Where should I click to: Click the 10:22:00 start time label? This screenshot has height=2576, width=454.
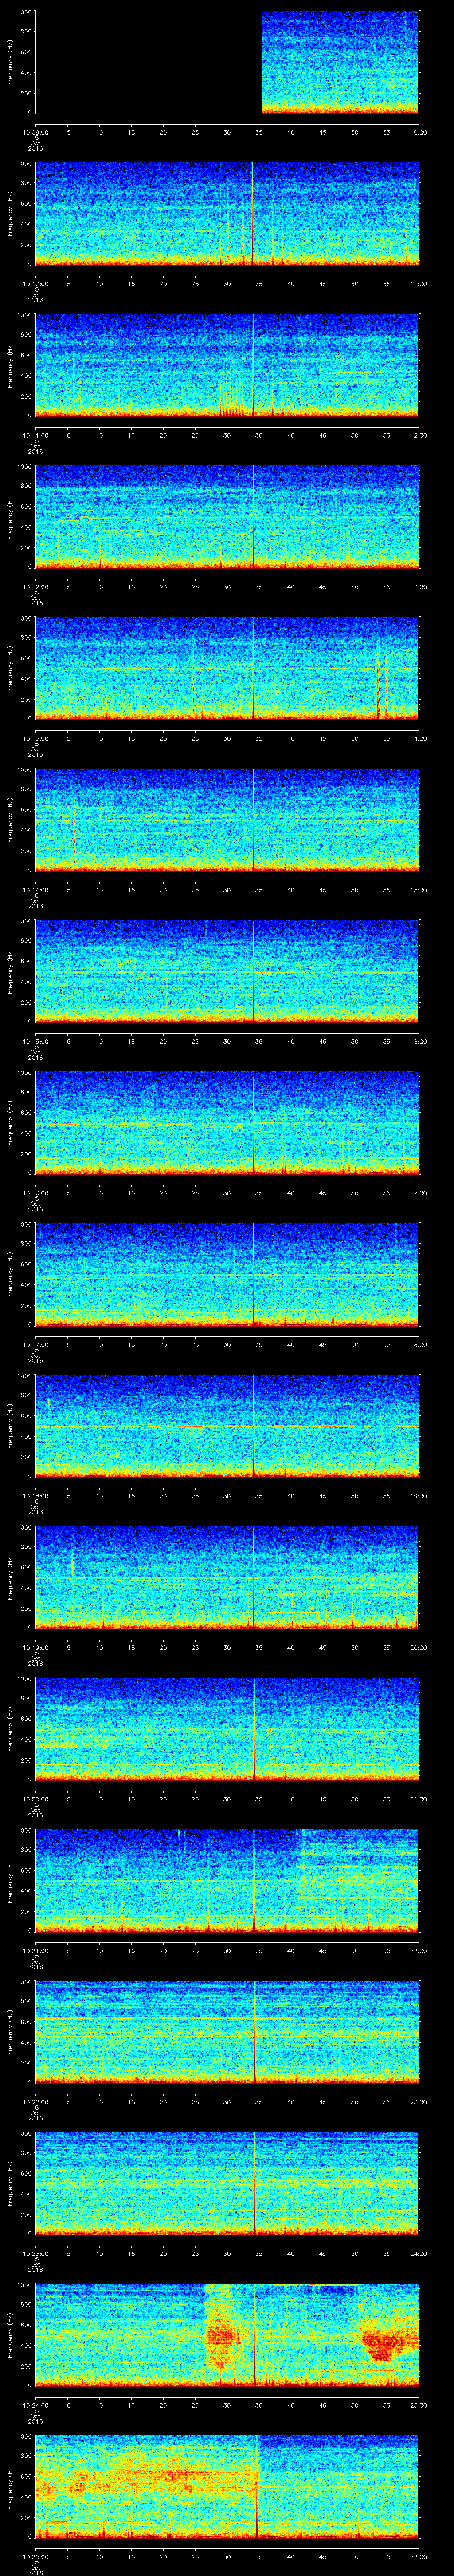tap(36, 2102)
